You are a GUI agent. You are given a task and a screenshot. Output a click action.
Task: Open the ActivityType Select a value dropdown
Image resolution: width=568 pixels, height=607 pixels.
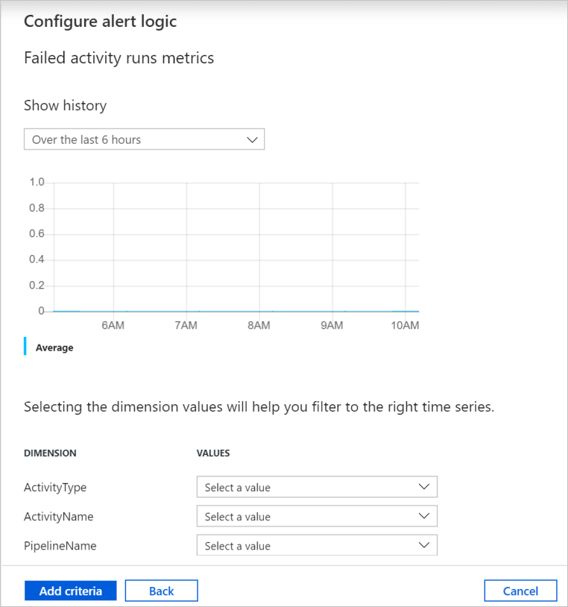coord(316,486)
